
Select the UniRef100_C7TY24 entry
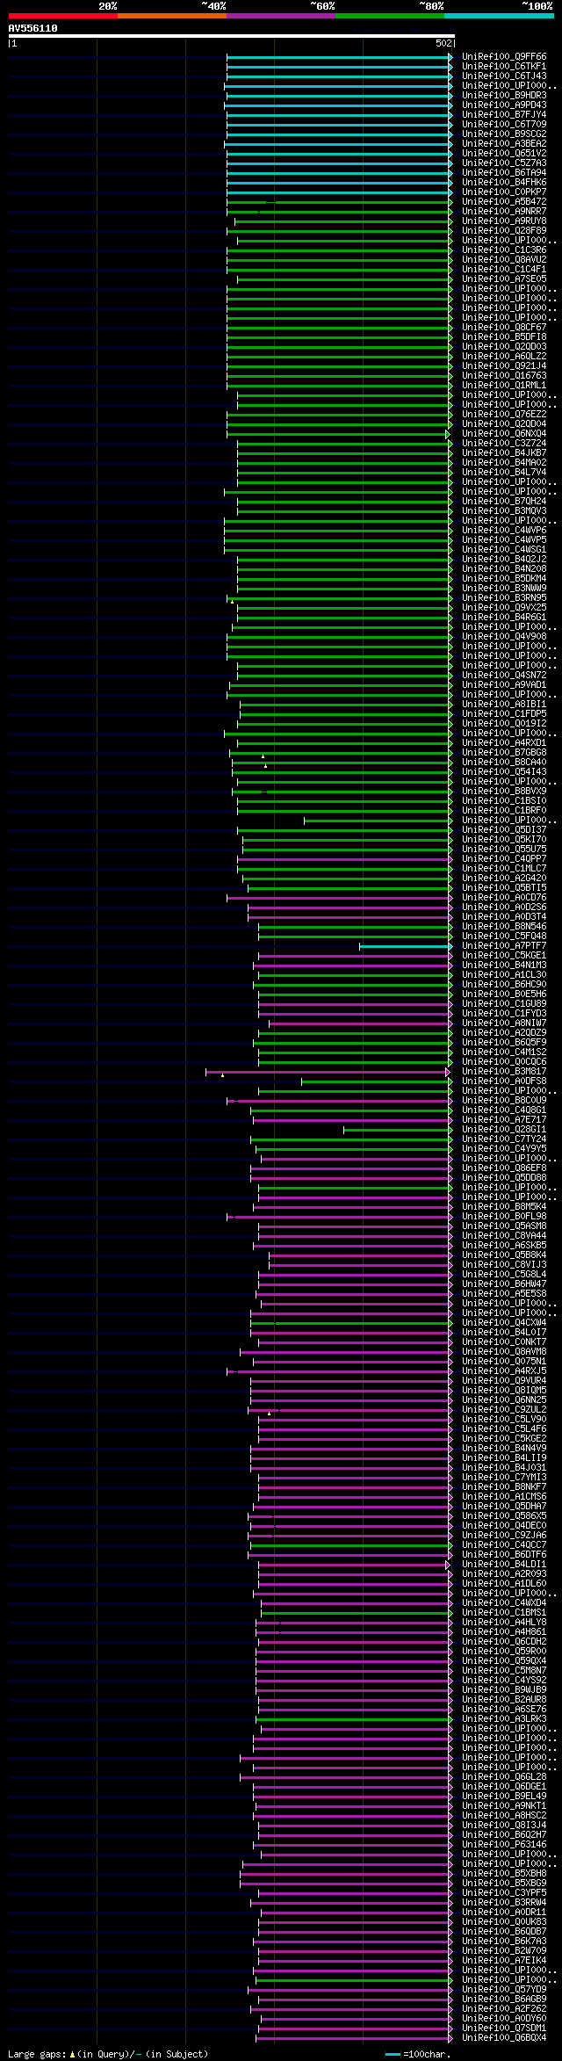[504, 1139]
